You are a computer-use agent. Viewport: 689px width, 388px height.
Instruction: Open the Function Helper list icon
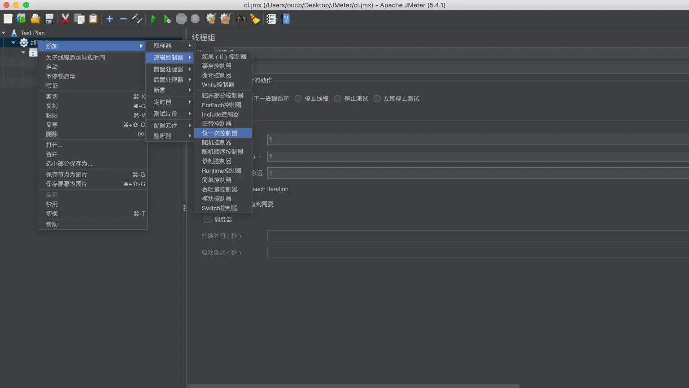271,19
